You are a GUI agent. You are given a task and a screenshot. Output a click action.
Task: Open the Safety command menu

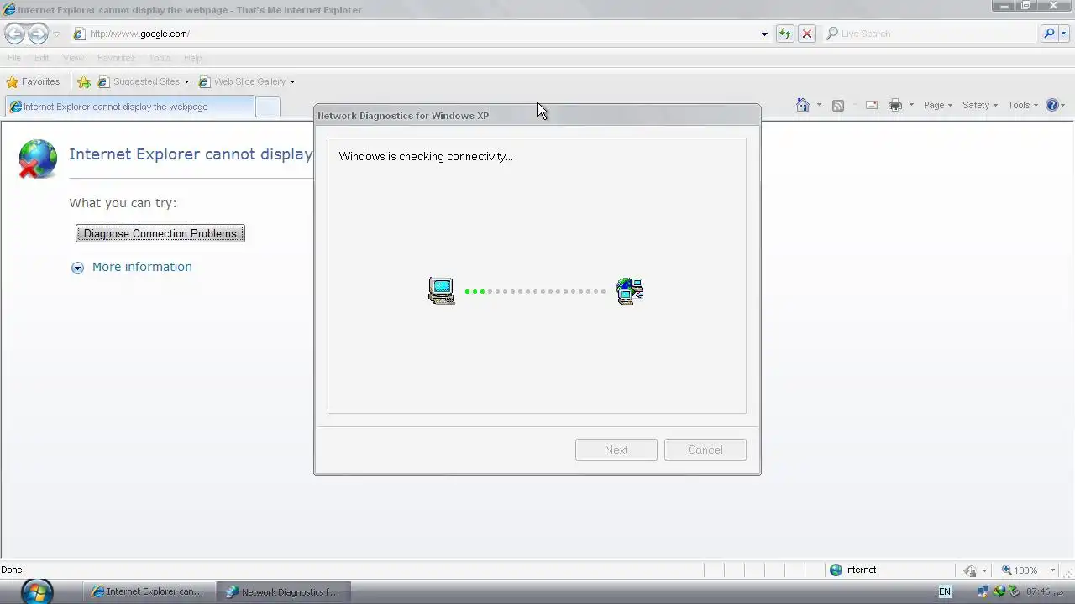[979, 105]
